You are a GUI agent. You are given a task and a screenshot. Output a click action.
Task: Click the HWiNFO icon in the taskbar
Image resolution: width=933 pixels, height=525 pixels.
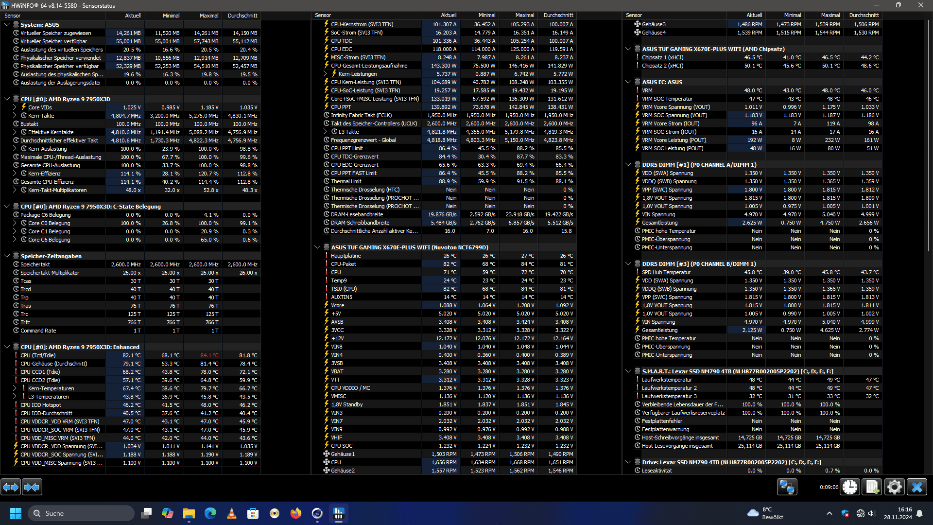(339, 513)
